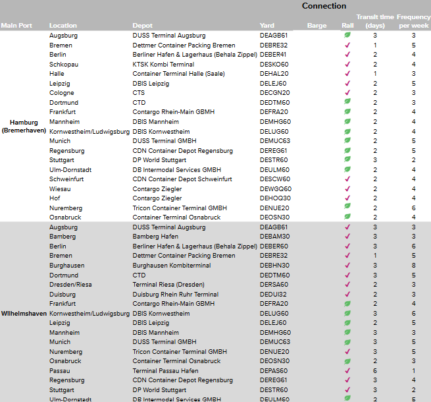Viewport: 431px width, 402px height.
Task: Click the pink rail checkmark for Schkopau
Action: tap(347, 65)
